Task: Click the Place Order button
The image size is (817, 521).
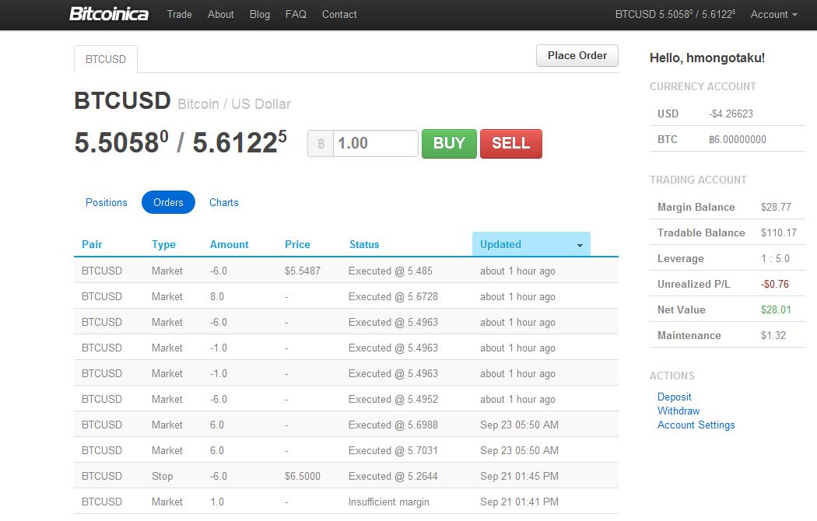Action: [x=577, y=56]
